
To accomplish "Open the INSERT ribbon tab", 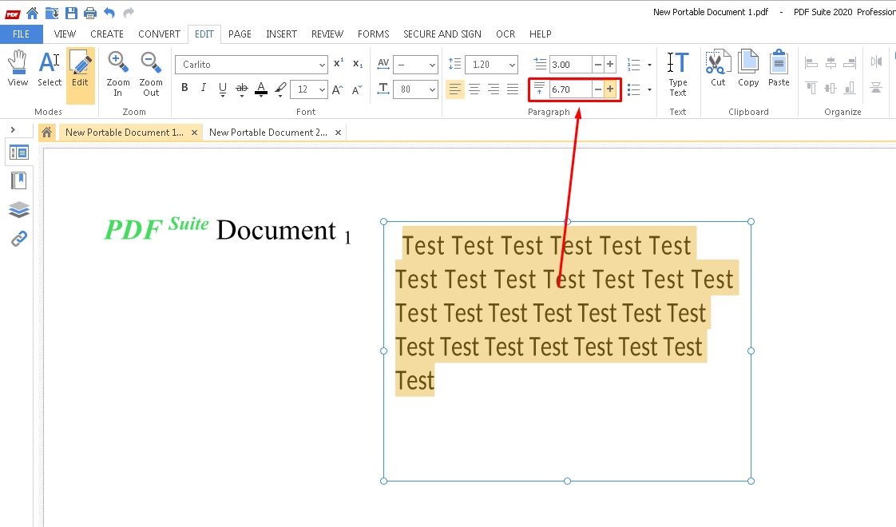I will (x=281, y=34).
